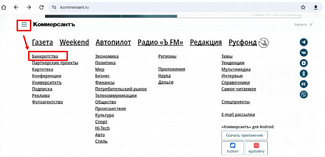Click the Rusfond hands logo icon
The height and width of the screenshot is (157, 325).
tap(263, 43)
